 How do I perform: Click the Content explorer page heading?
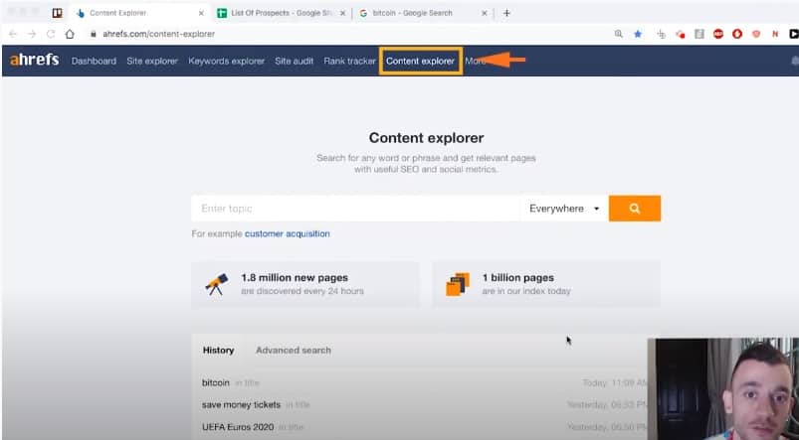click(426, 138)
